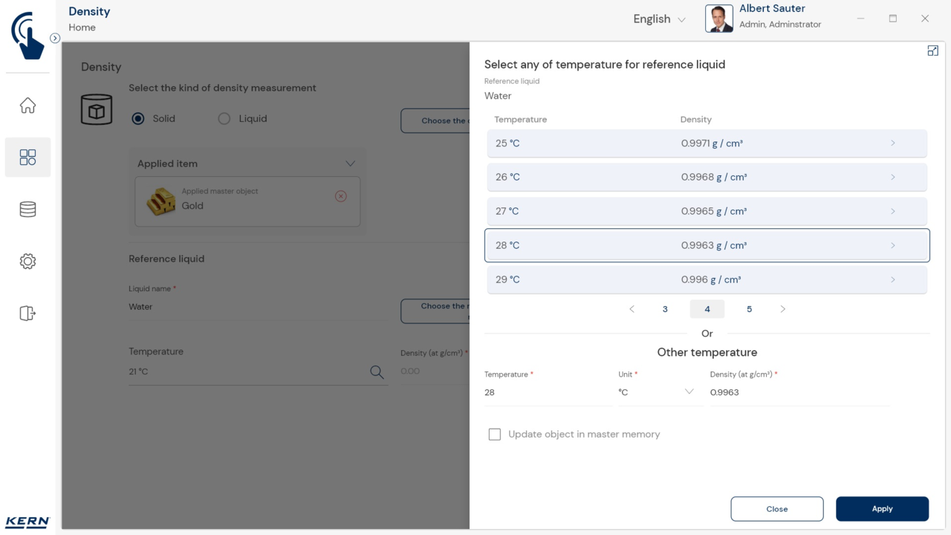Check Update object in master memory

point(495,435)
